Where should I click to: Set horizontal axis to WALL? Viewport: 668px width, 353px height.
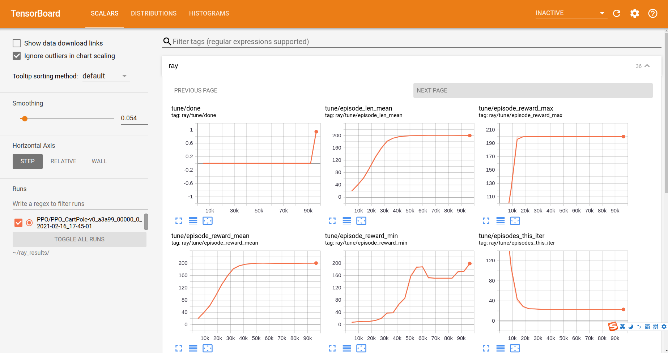tap(99, 162)
